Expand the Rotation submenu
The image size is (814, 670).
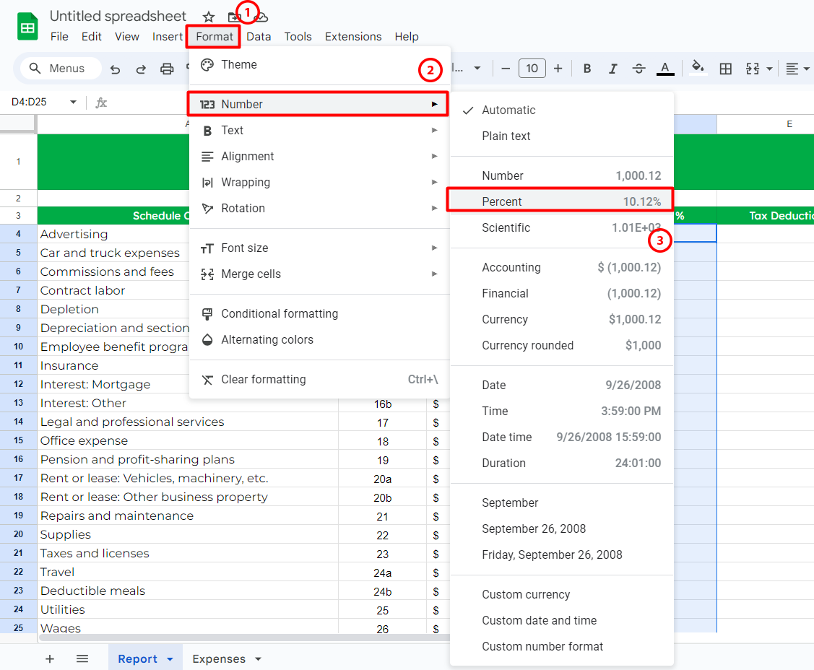click(319, 208)
